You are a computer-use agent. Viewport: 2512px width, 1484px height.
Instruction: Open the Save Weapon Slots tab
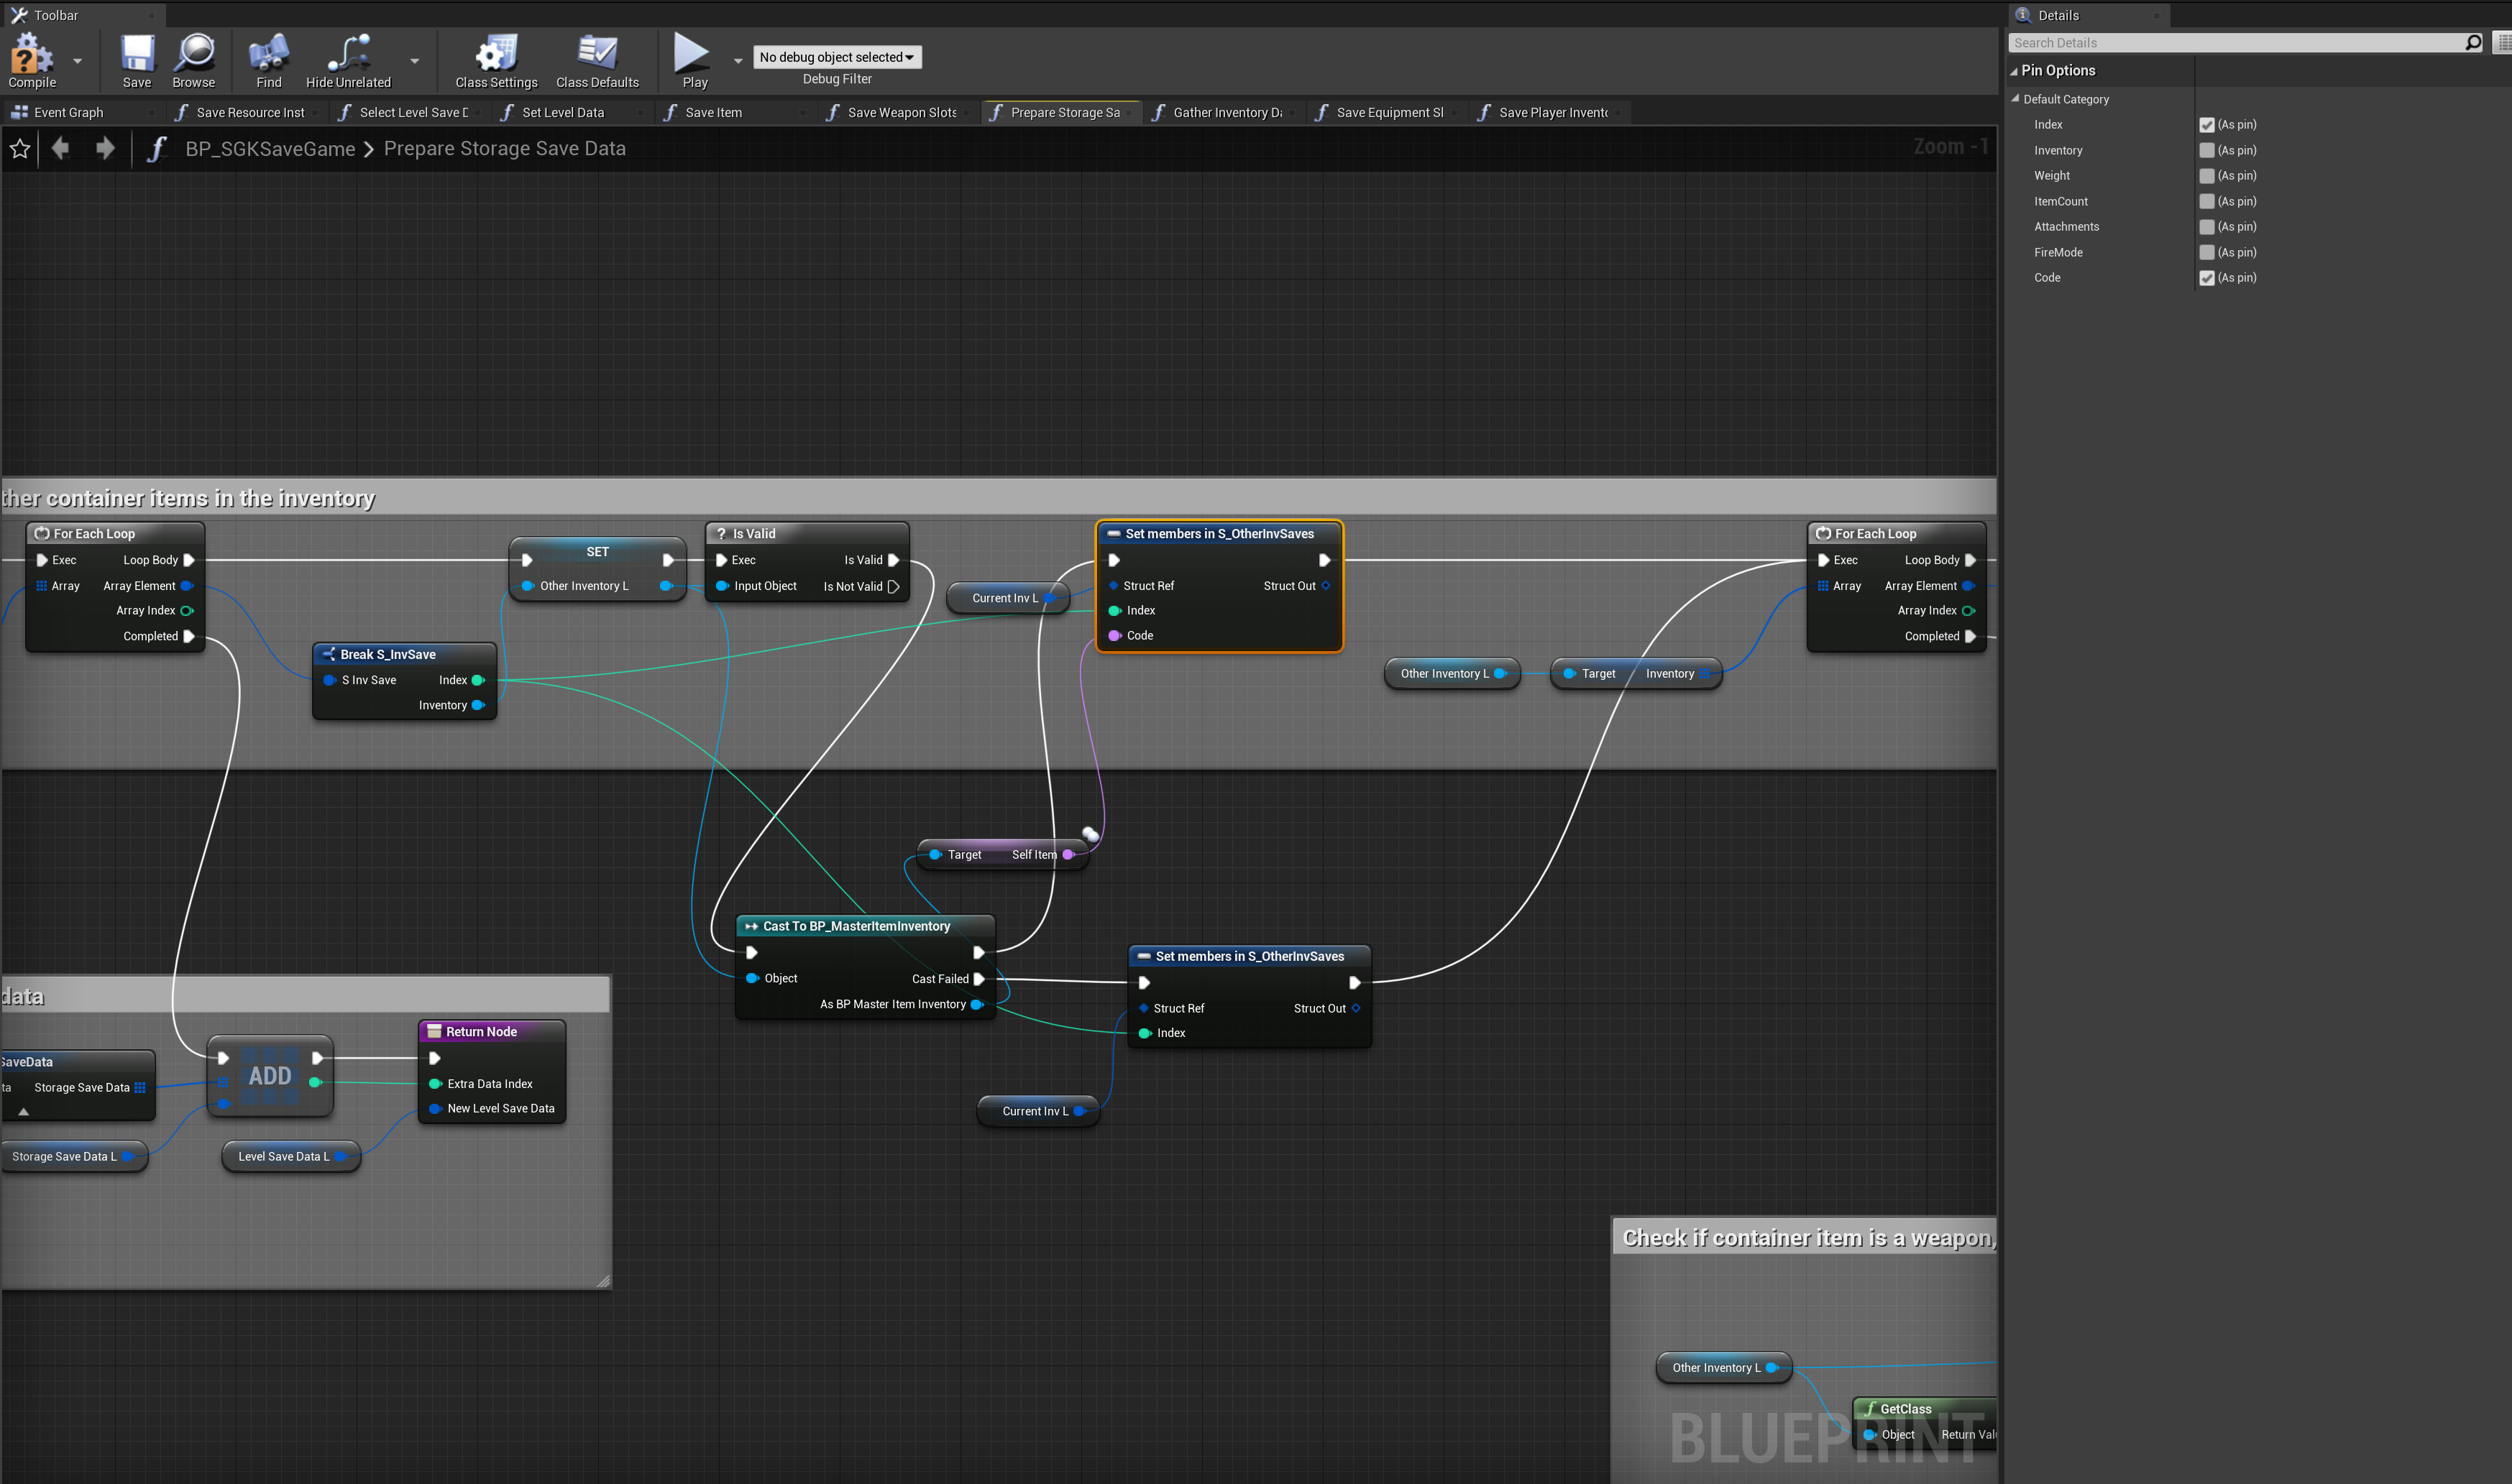click(x=902, y=113)
